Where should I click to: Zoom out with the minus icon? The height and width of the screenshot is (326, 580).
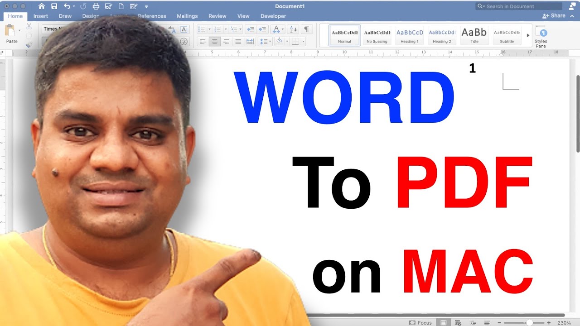pos(500,323)
